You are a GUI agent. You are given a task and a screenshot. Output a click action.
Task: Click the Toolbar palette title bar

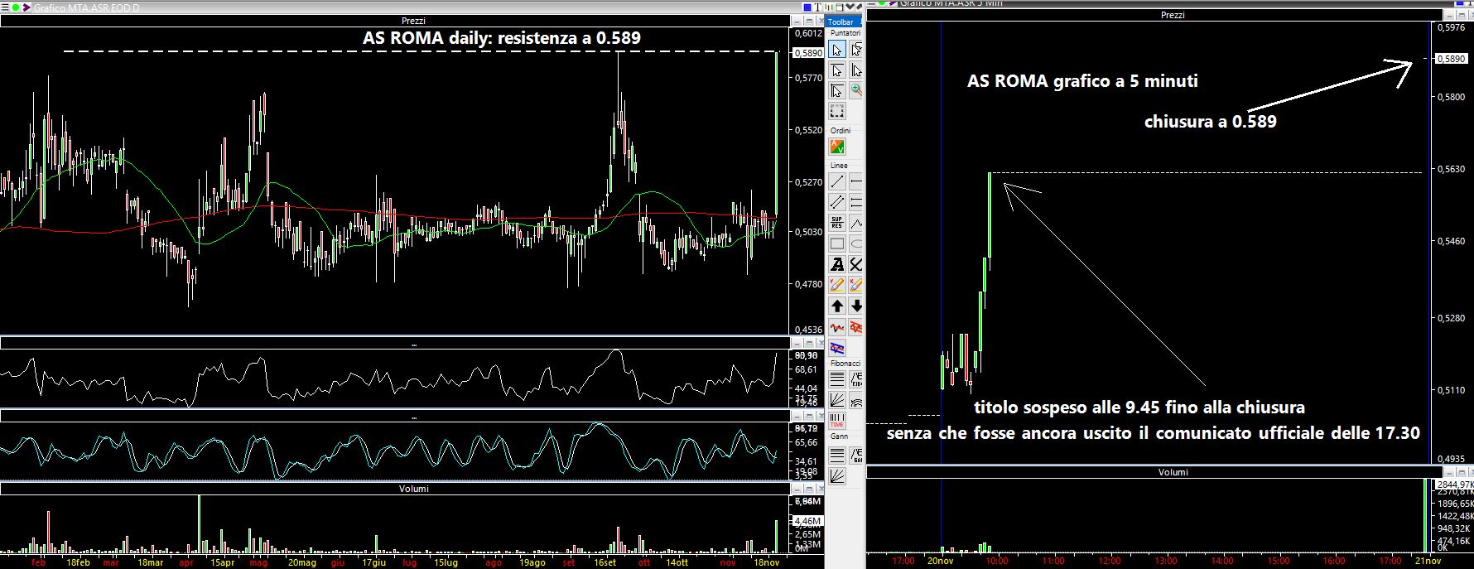click(845, 22)
